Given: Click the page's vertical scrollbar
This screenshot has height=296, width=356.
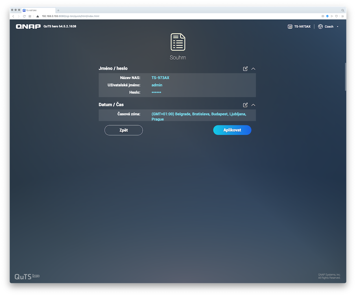Looking at the screenshot, I should tap(345, 77).
